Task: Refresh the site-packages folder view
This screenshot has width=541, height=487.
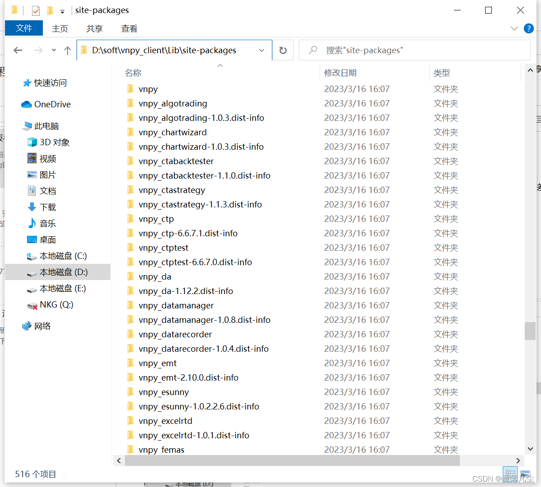Action: [283, 51]
